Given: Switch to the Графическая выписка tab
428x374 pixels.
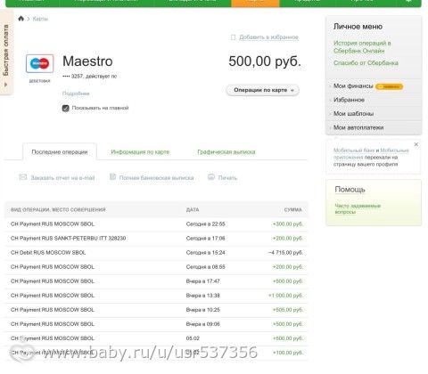Looking at the screenshot, I should 226,152.
